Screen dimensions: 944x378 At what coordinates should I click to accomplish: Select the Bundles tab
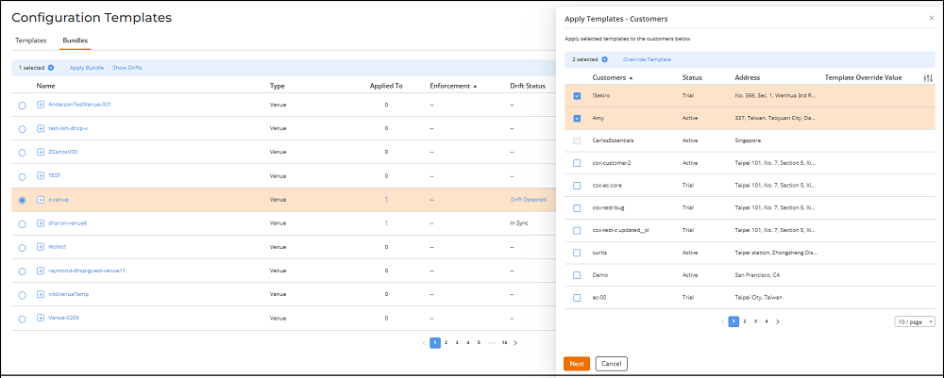point(75,41)
